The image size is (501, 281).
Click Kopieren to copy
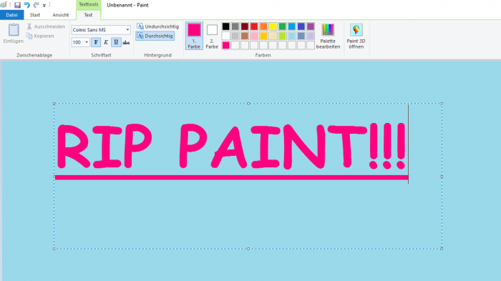(x=40, y=36)
